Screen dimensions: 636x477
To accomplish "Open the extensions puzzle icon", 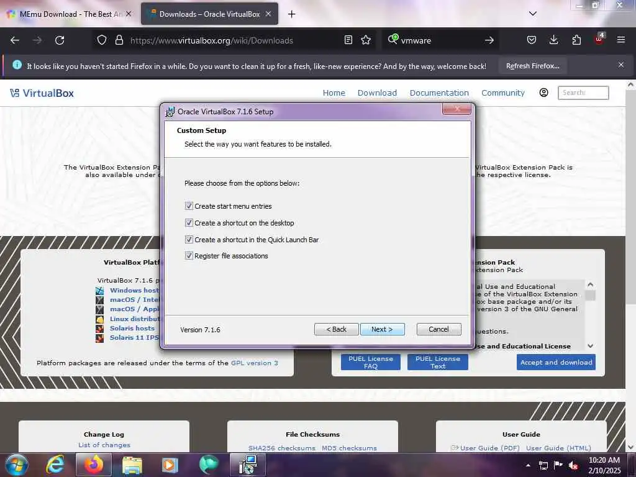I will (576, 40).
